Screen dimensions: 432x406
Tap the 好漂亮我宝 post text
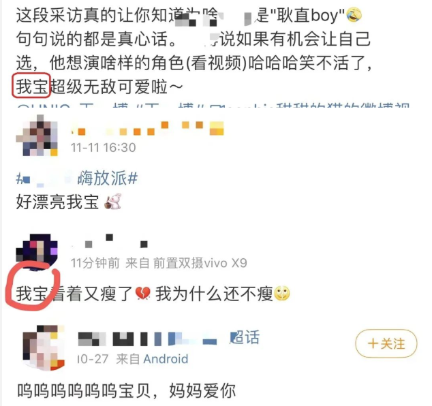57,202
